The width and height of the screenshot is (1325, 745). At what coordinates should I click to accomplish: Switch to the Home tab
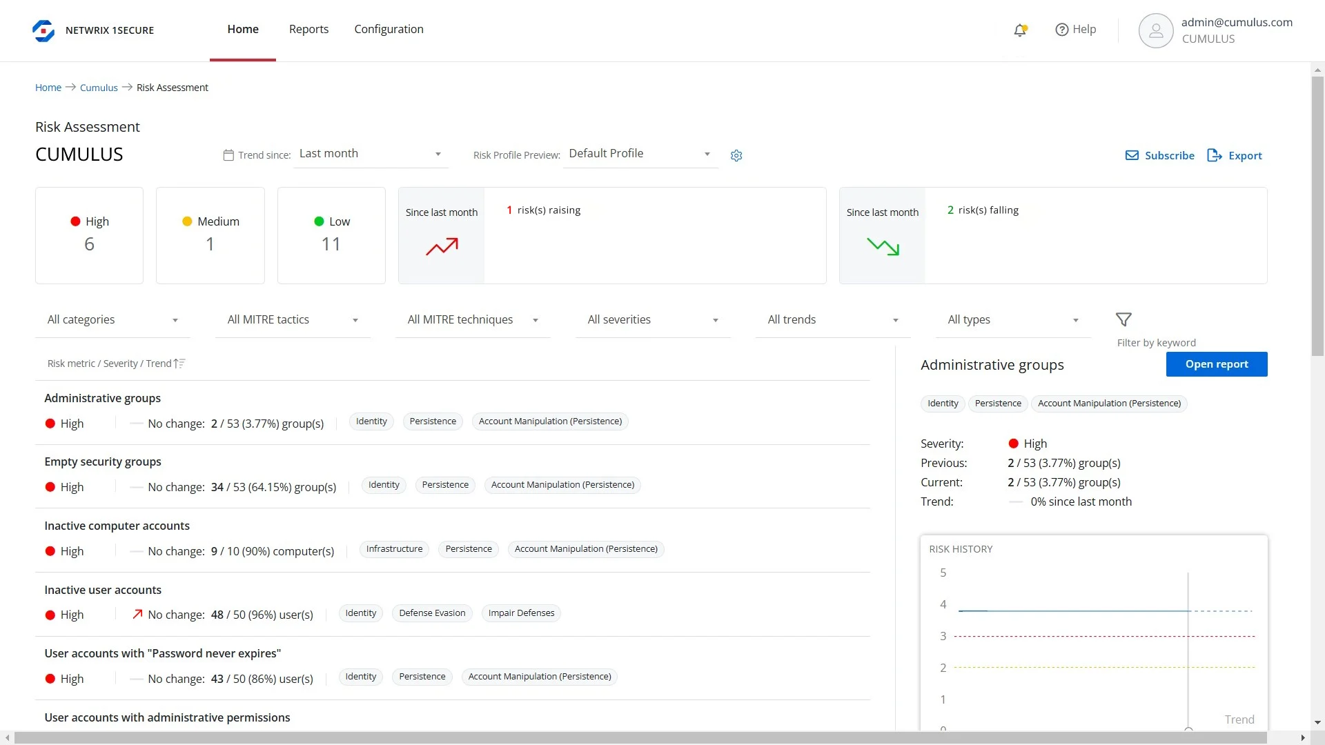click(x=243, y=29)
